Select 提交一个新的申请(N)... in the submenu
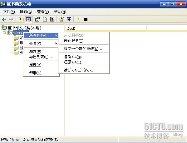The height and width of the screenshot is (143, 187). coord(84,49)
